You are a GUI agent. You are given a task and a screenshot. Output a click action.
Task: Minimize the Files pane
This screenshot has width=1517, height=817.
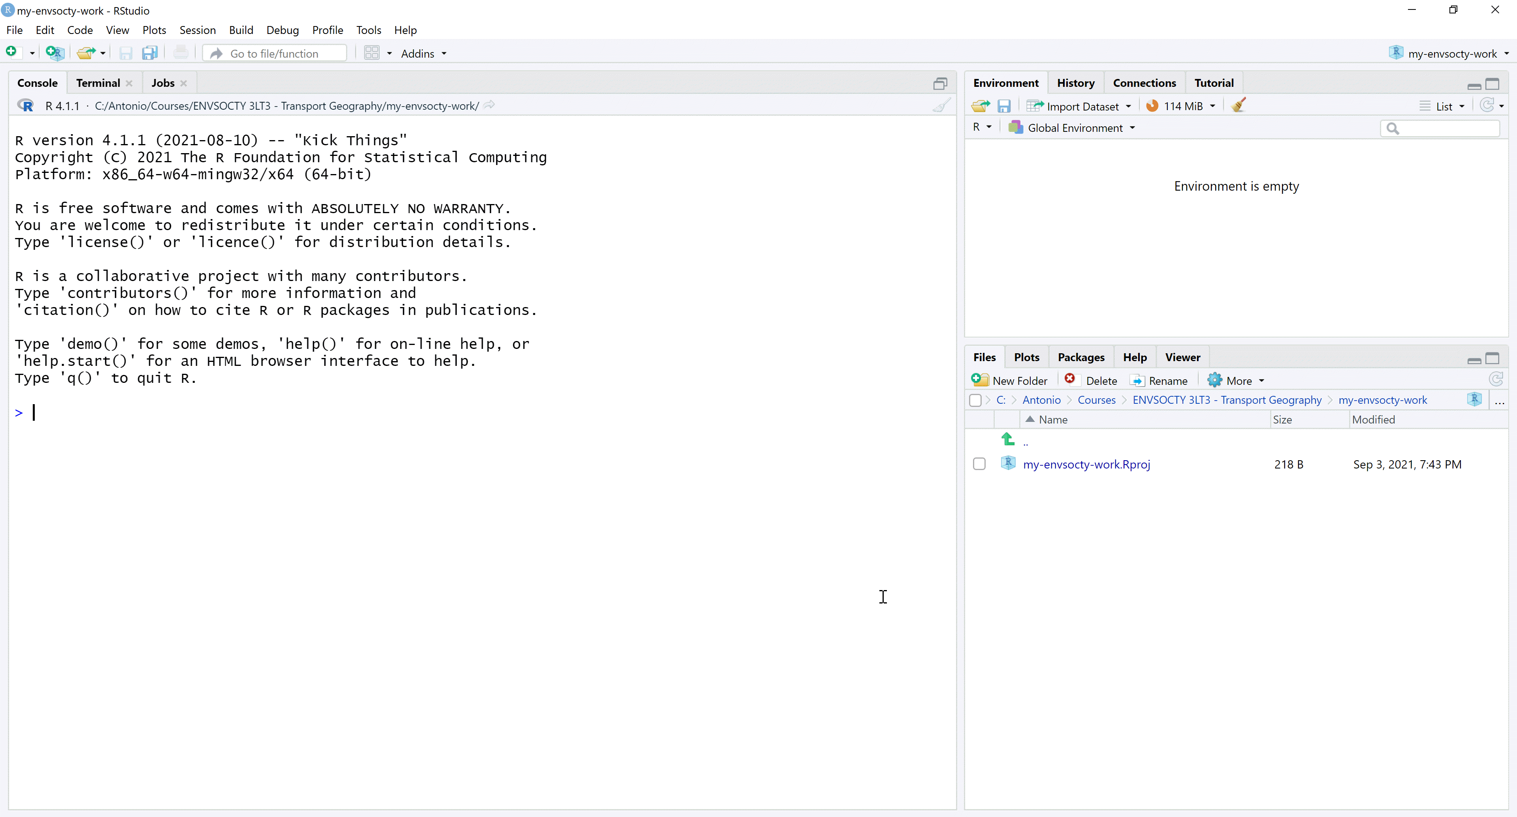pos(1474,361)
